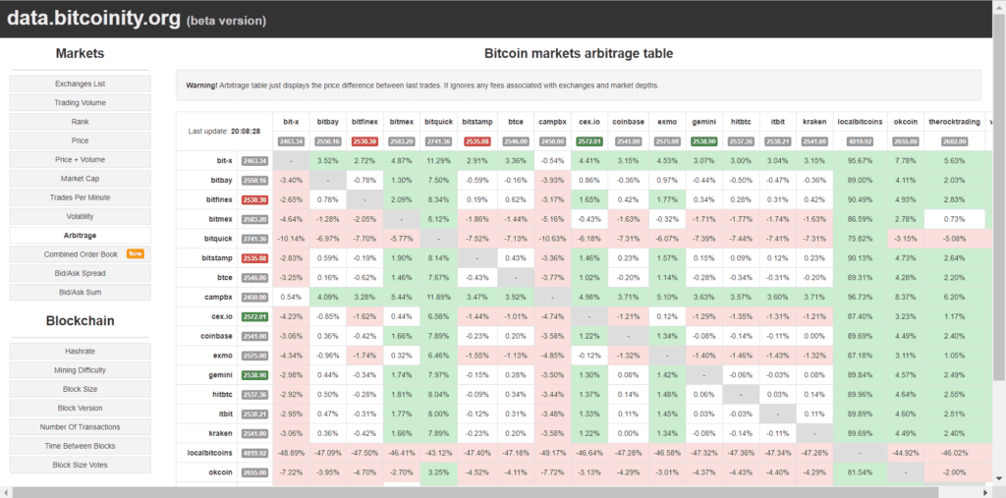This screenshot has width=1006, height=498.
Task: Click the data.bitcoinity.org site title
Action: click(x=93, y=19)
